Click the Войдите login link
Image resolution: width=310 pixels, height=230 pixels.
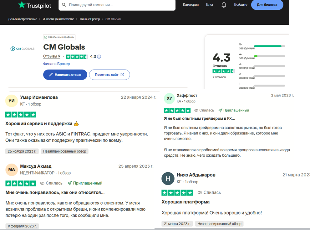[x=241, y=5]
